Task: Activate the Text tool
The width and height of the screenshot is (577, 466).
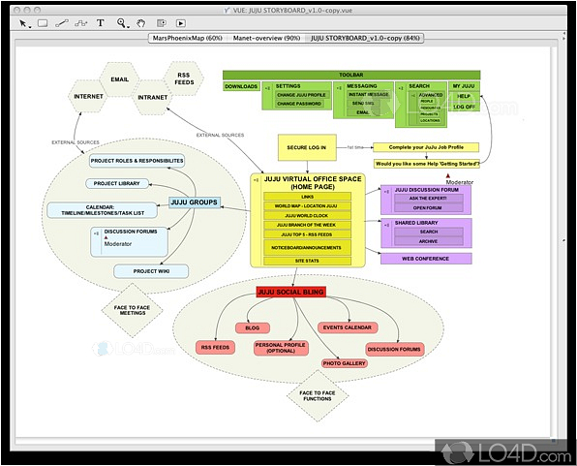Action: [x=101, y=23]
